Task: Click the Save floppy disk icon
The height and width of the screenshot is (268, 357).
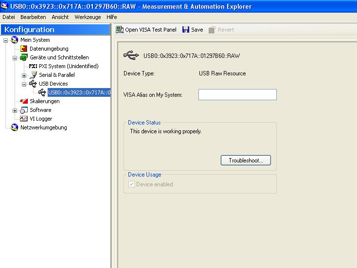Action: coord(186,30)
